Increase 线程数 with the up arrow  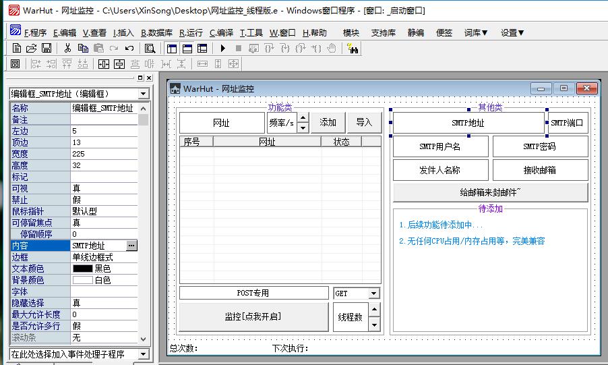374,310
